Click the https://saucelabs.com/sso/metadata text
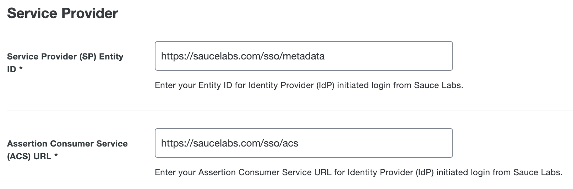573x189 pixels. [242, 56]
